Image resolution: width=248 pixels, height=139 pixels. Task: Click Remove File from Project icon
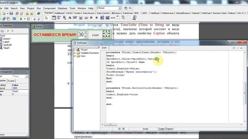[x=32, y=14]
